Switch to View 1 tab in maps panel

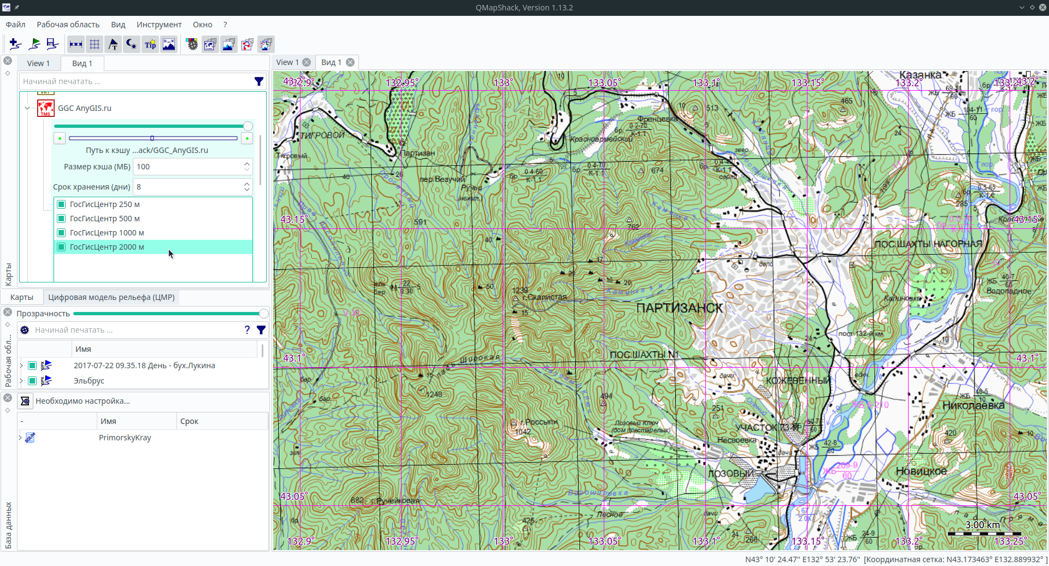pos(38,63)
